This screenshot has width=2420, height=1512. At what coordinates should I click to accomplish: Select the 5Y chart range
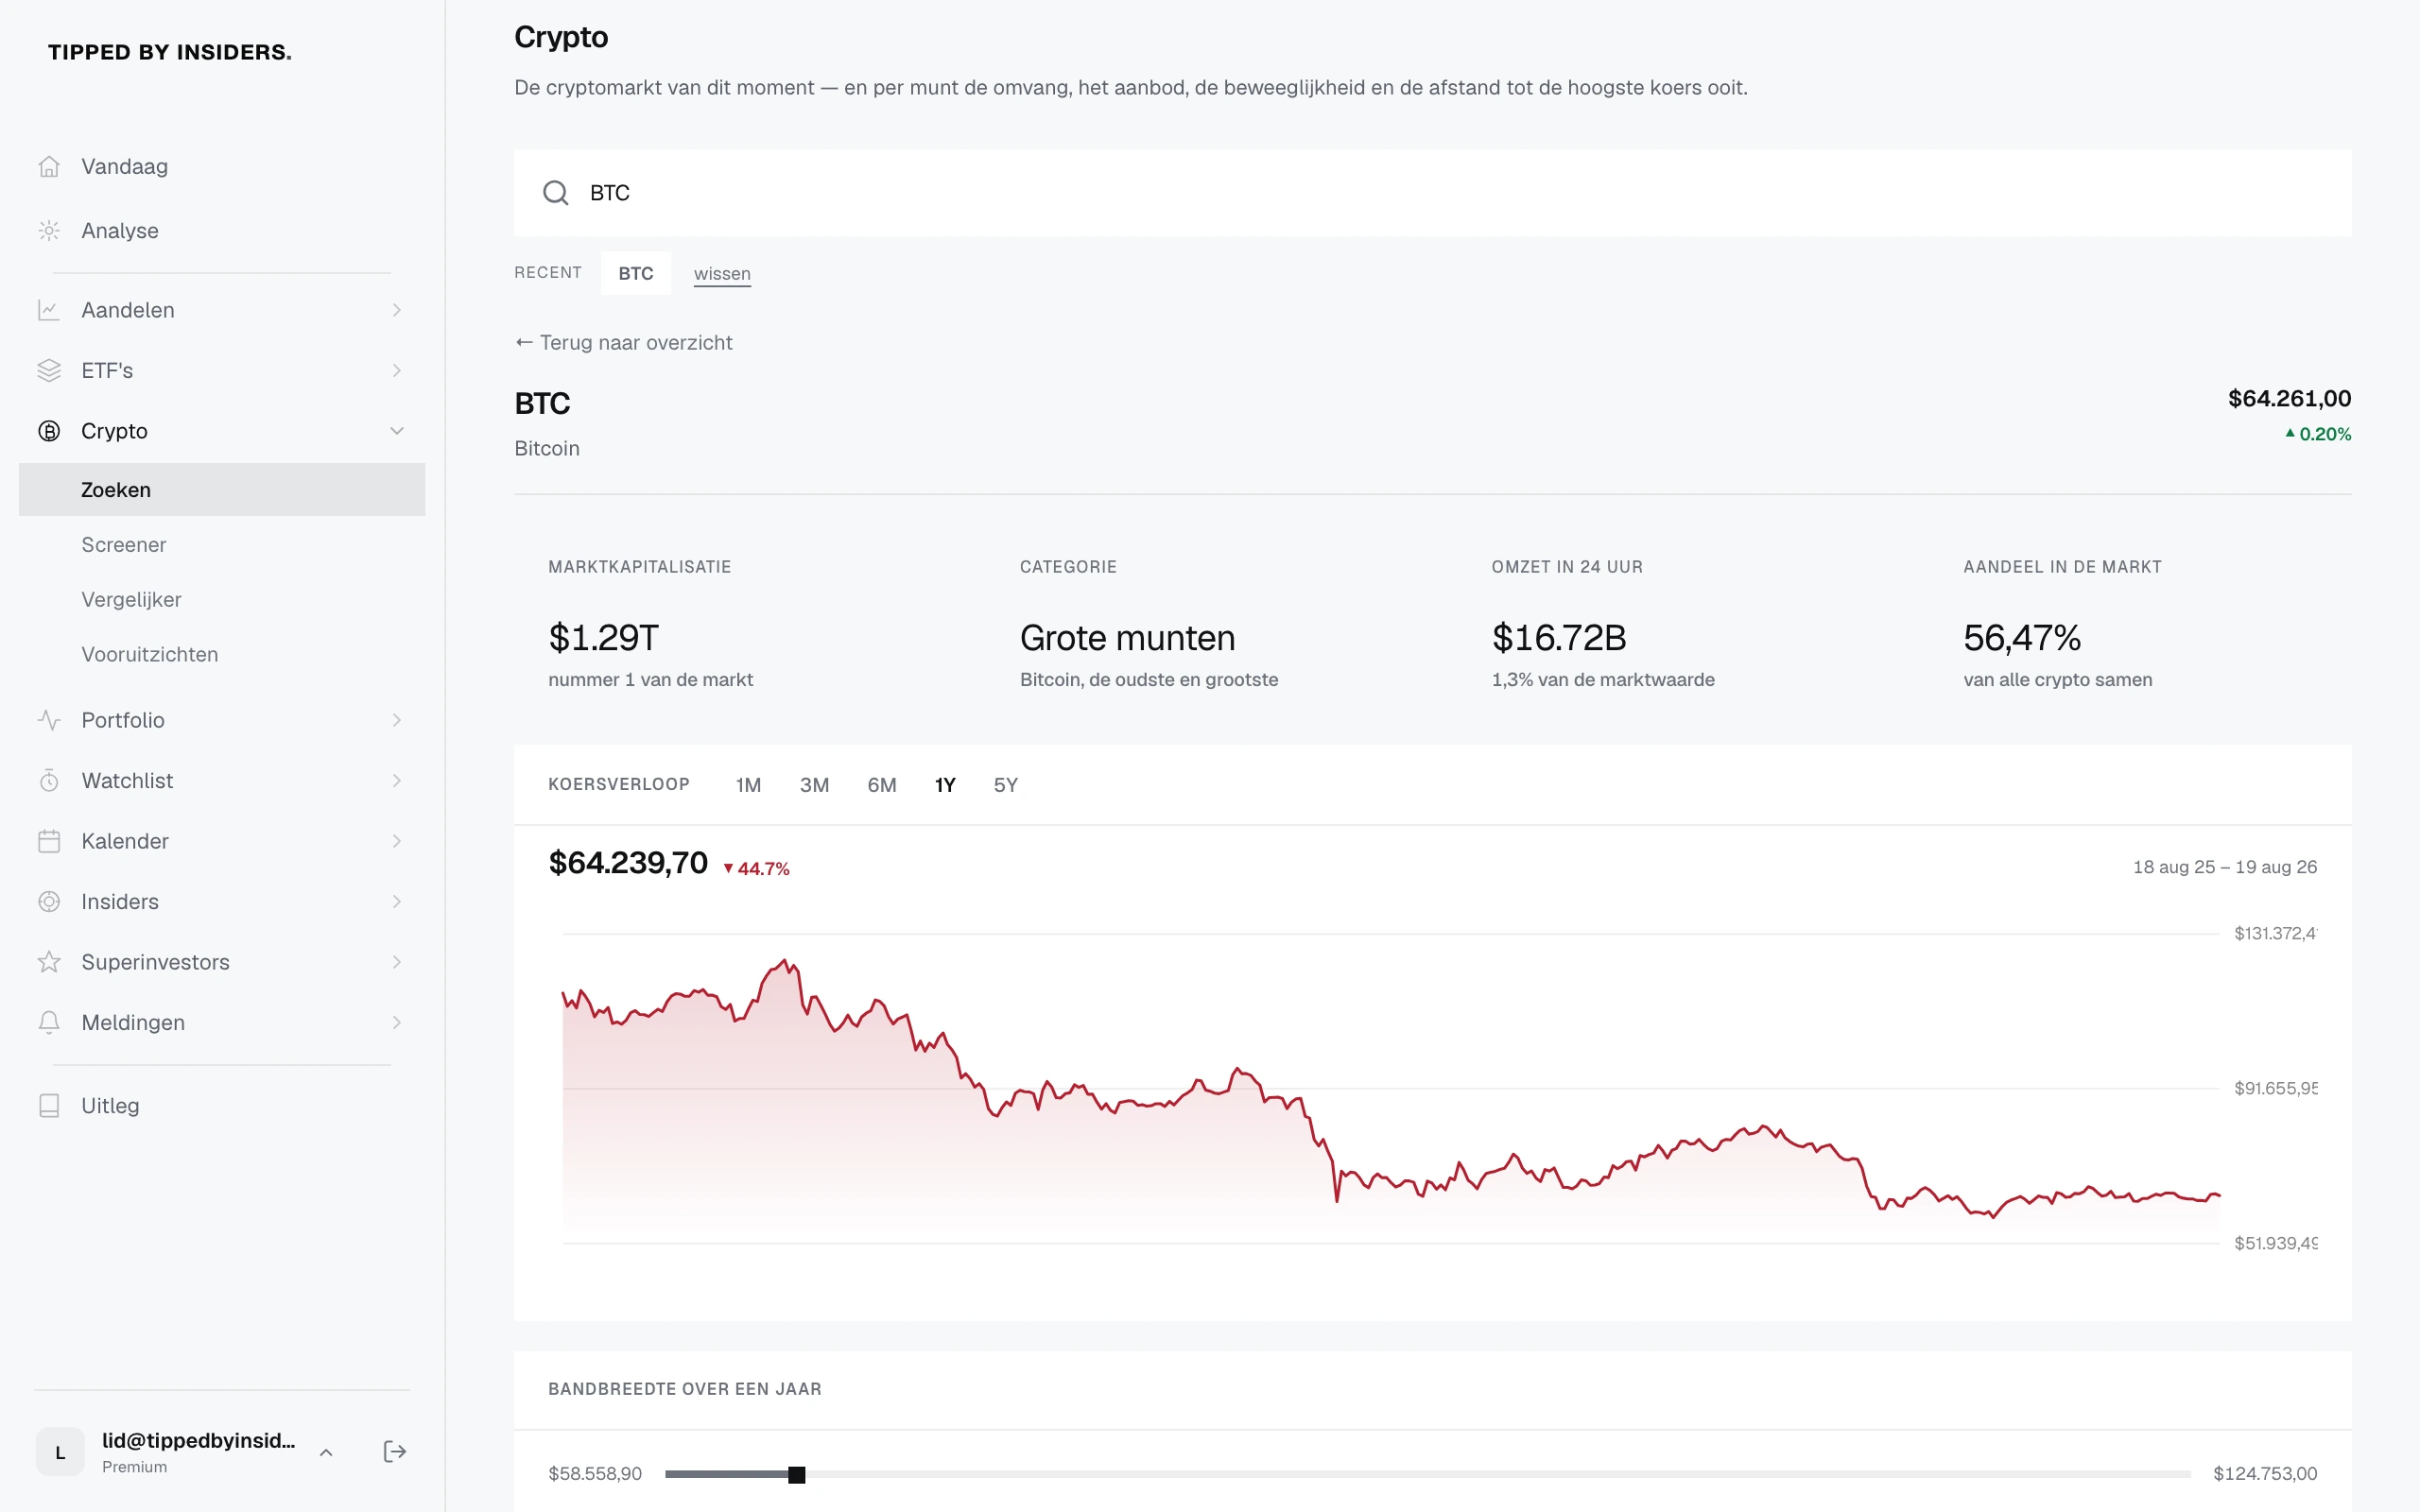(1005, 785)
